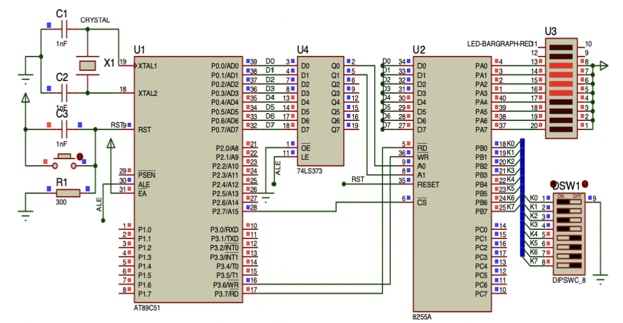The width and height of the screenshot is (623, 323).
Task: Toggle DIP switch 7 connected to K6
Action: [x=569, y=256]
